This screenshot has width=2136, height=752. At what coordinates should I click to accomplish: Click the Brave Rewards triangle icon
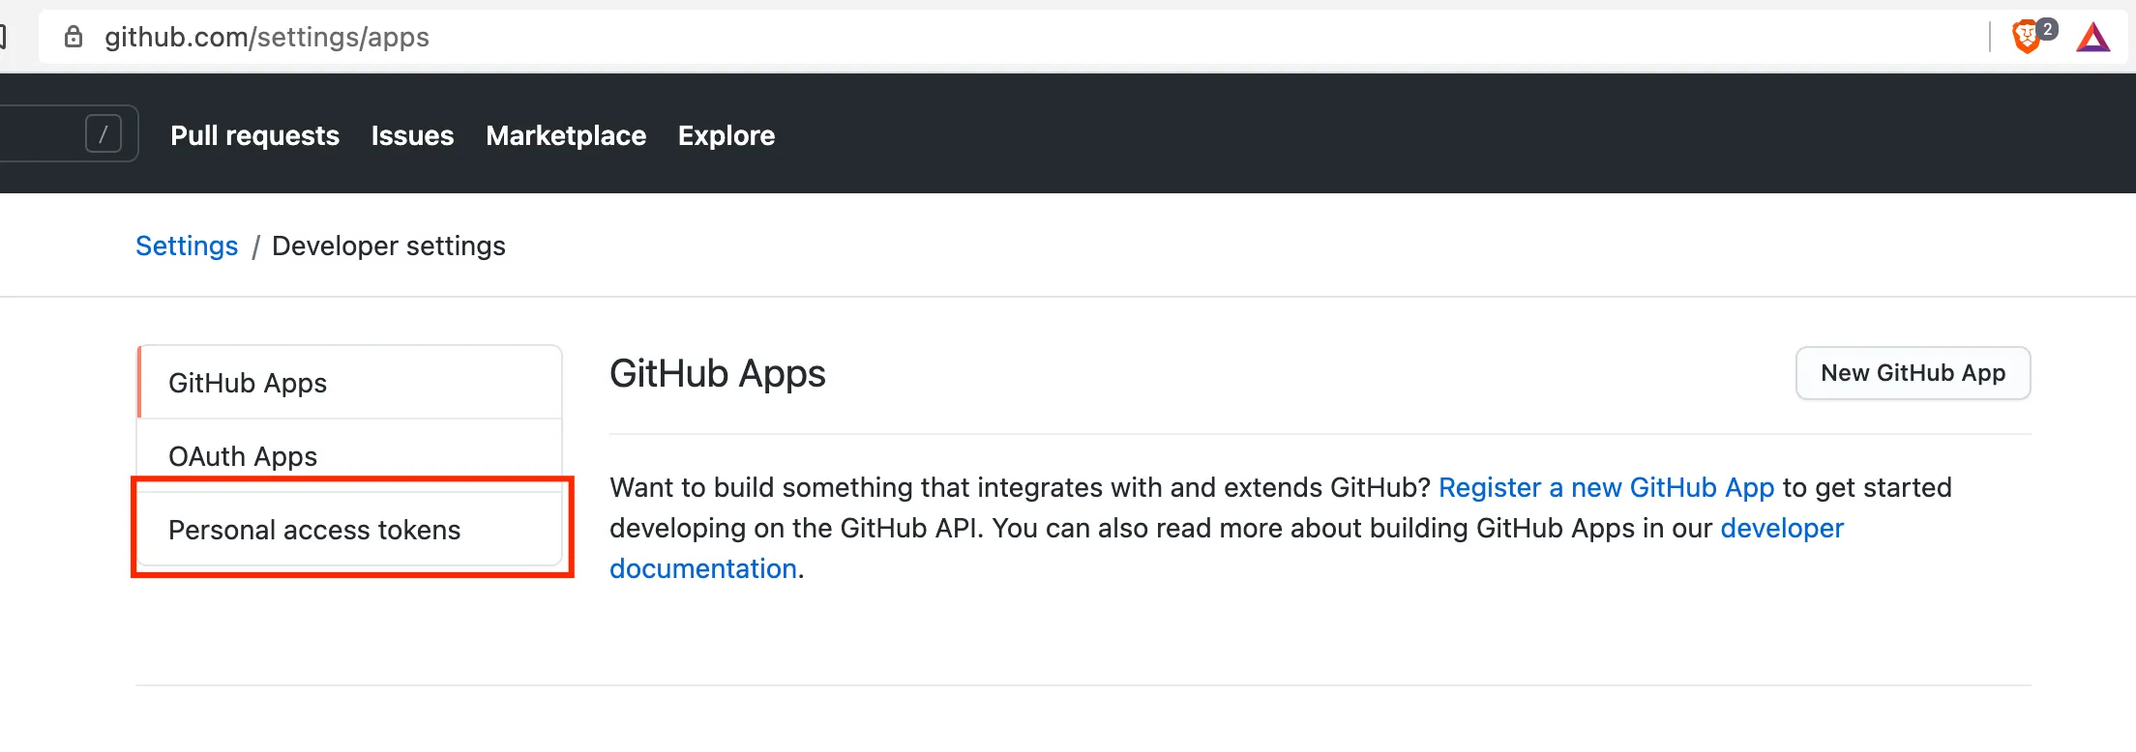2093,37
